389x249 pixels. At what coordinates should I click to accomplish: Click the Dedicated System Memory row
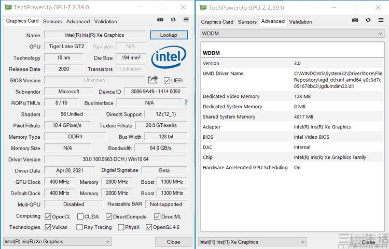coord(292,107)
